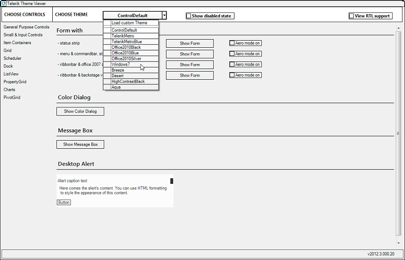Select TelerikMetroBlue theme
The width and height of the screenshot is (405, 260).
[x=131, y=42]
